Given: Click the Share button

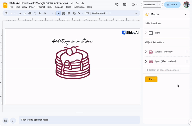Looking at the screenshot, I should (172, 5).
